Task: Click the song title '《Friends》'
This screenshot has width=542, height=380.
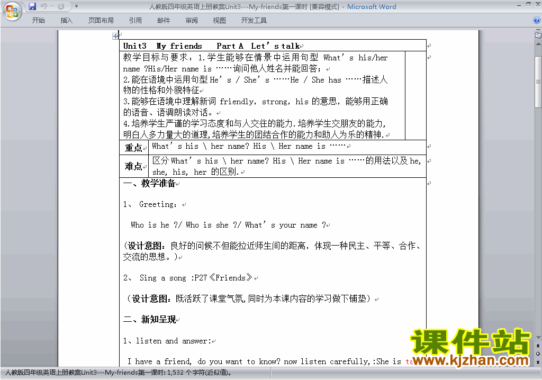Action: click(x=231, y=278)
